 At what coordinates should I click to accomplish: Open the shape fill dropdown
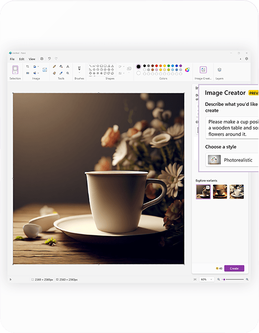(124, 73)
